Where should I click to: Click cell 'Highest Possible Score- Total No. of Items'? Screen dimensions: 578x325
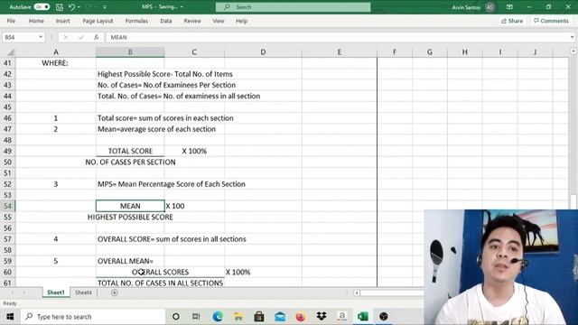click(164, 74)
